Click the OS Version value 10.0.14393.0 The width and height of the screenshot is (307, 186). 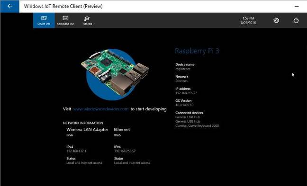184,105
